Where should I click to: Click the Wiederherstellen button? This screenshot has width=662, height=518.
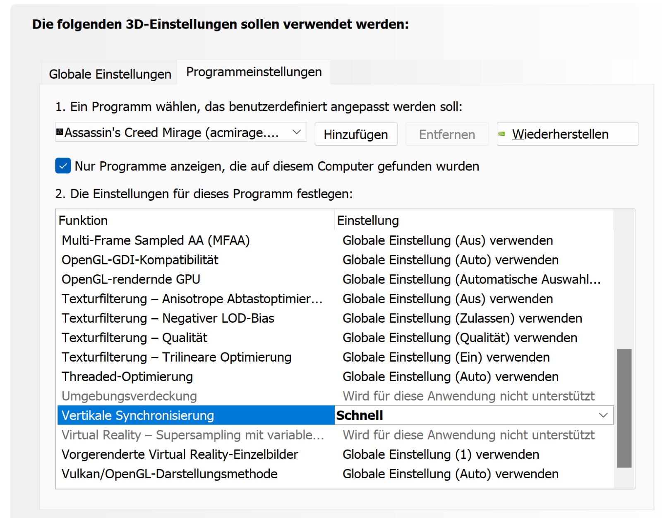pyautogui.click(x=567, y=134)
